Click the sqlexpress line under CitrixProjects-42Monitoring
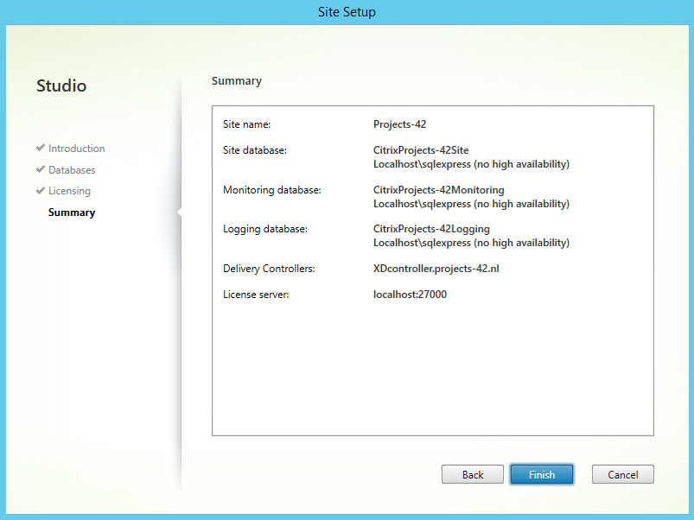 click(x=471, y=204)
